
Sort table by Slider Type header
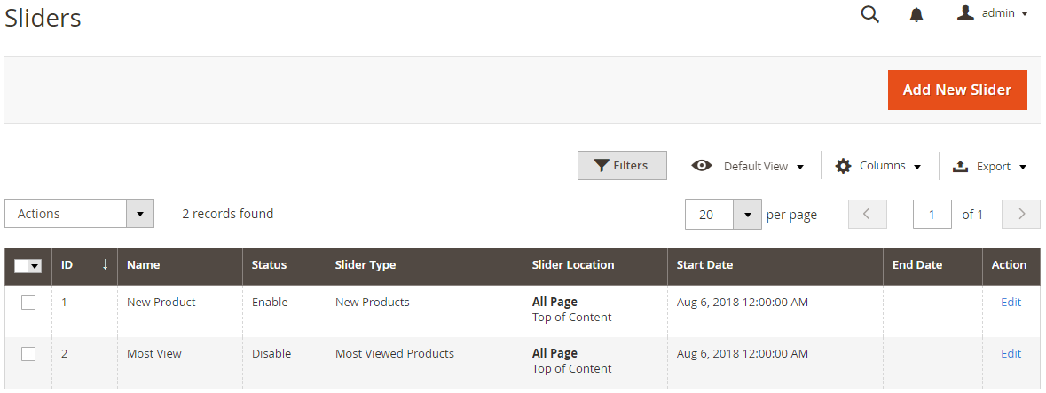[366, 265]
